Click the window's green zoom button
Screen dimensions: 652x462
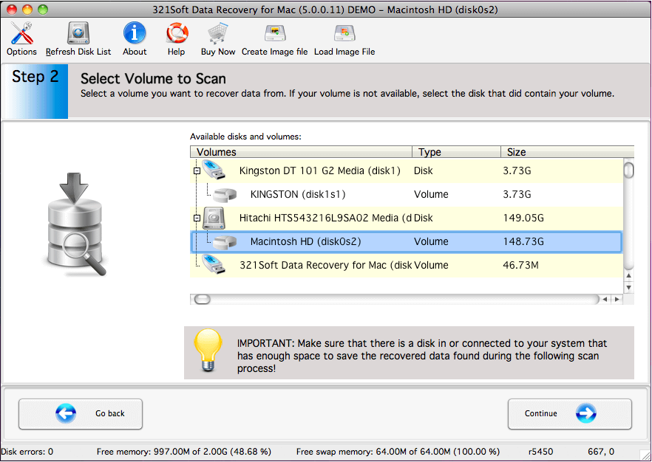pos(43,10)
